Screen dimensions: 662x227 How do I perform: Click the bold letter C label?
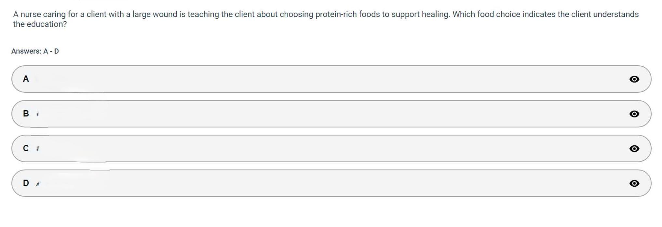(x=26, y=148)
